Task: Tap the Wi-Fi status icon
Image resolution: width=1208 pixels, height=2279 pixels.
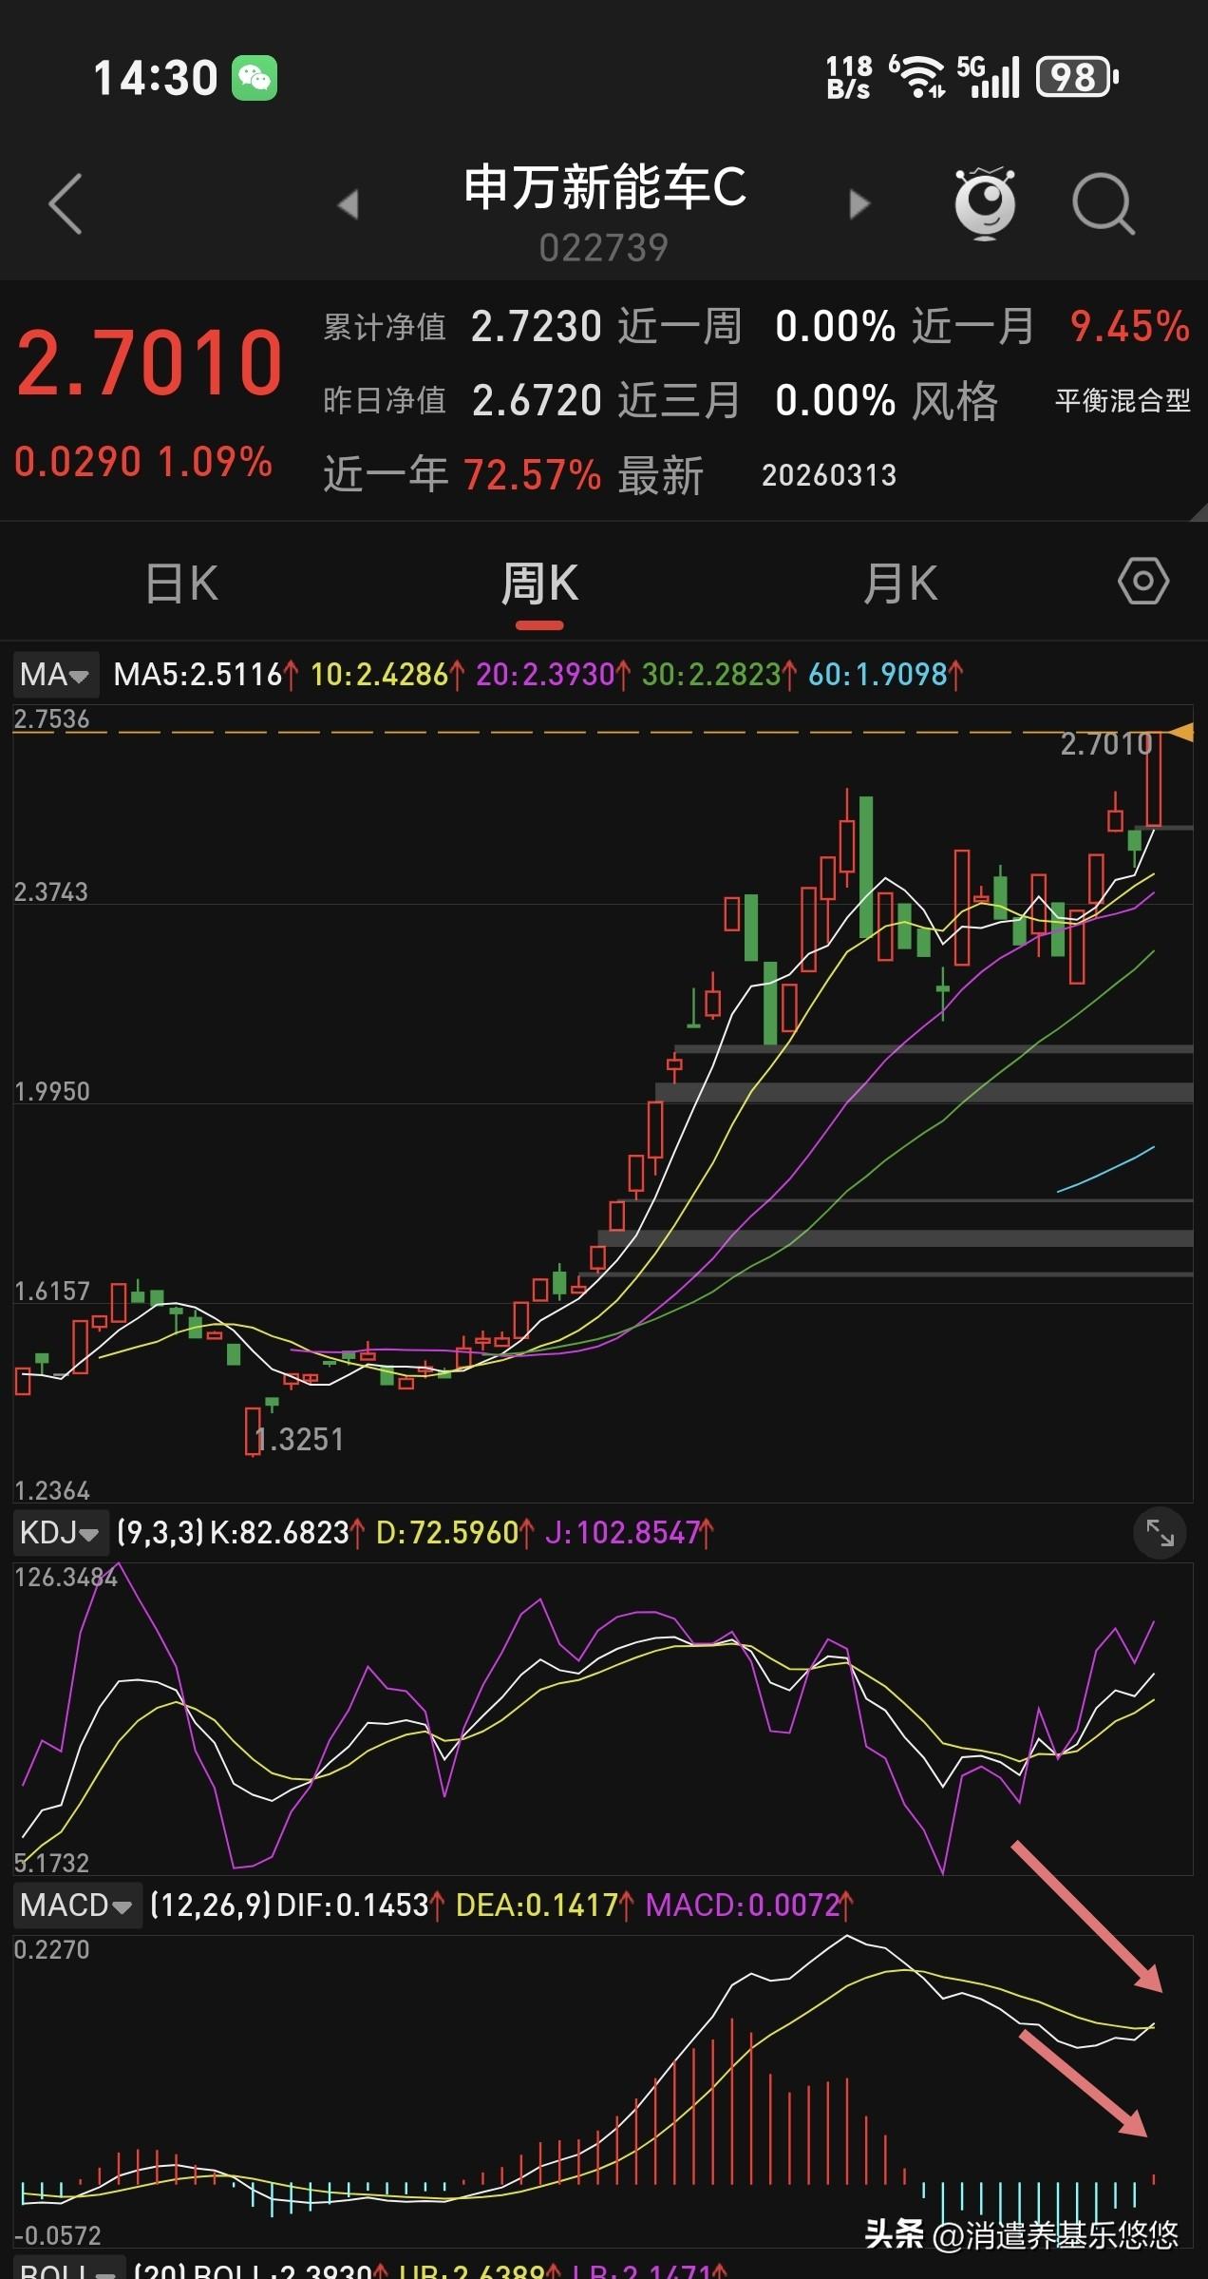Action: (x=917, y=77)
